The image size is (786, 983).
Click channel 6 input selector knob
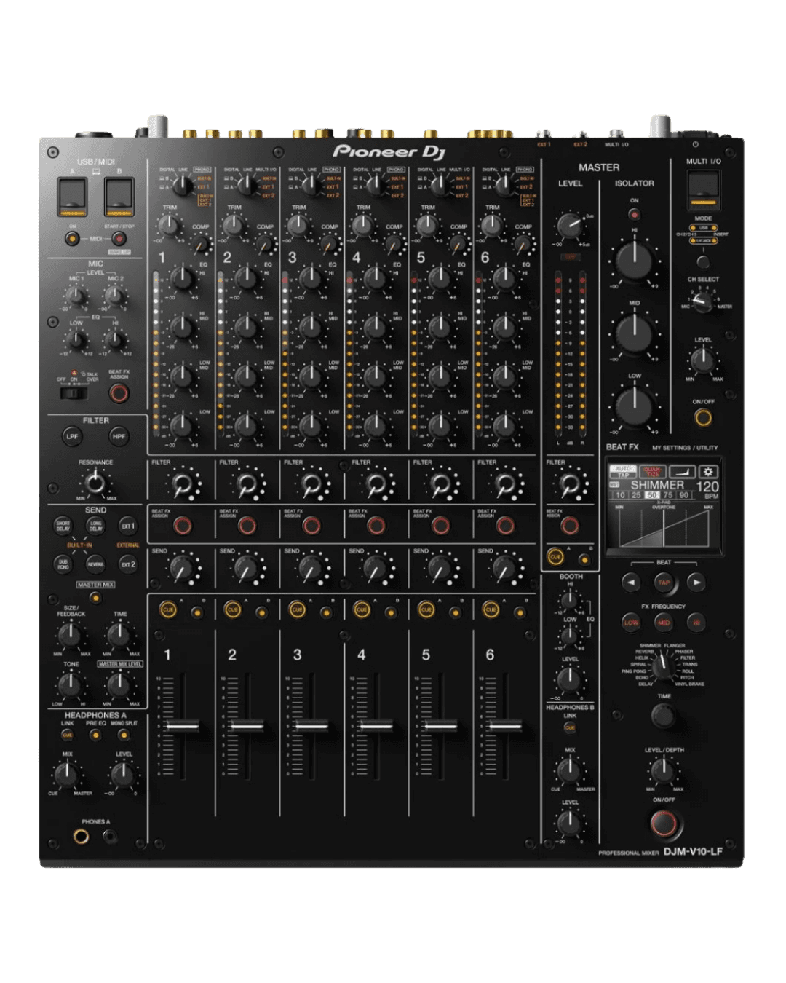(504, 186)
